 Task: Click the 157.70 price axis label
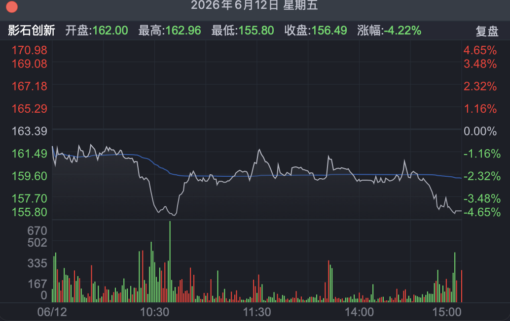coord(29,198)
